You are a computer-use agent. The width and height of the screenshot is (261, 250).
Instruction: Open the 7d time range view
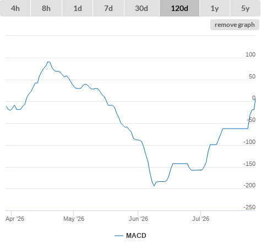point(108,8)
